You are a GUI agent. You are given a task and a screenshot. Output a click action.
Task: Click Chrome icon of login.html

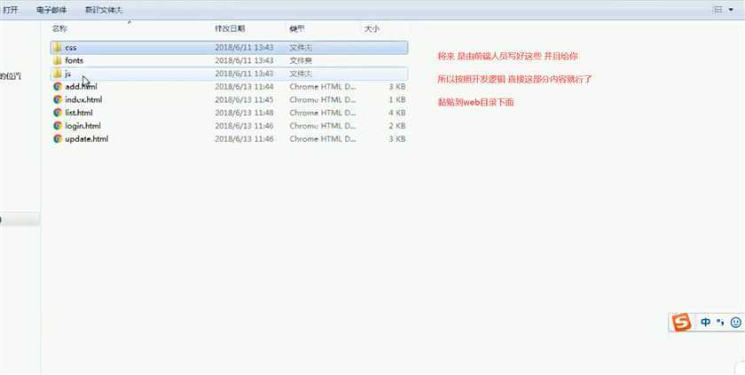(58, 126)
